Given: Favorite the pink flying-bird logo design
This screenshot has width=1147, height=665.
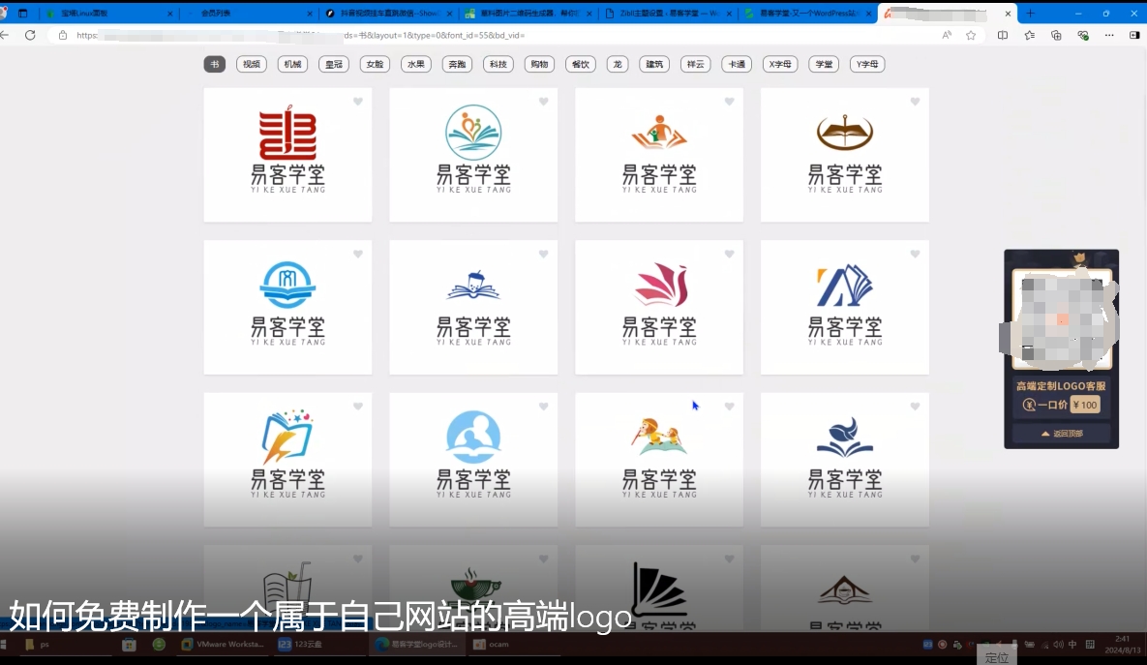Looking at the screenshot, I should [729, 254].
